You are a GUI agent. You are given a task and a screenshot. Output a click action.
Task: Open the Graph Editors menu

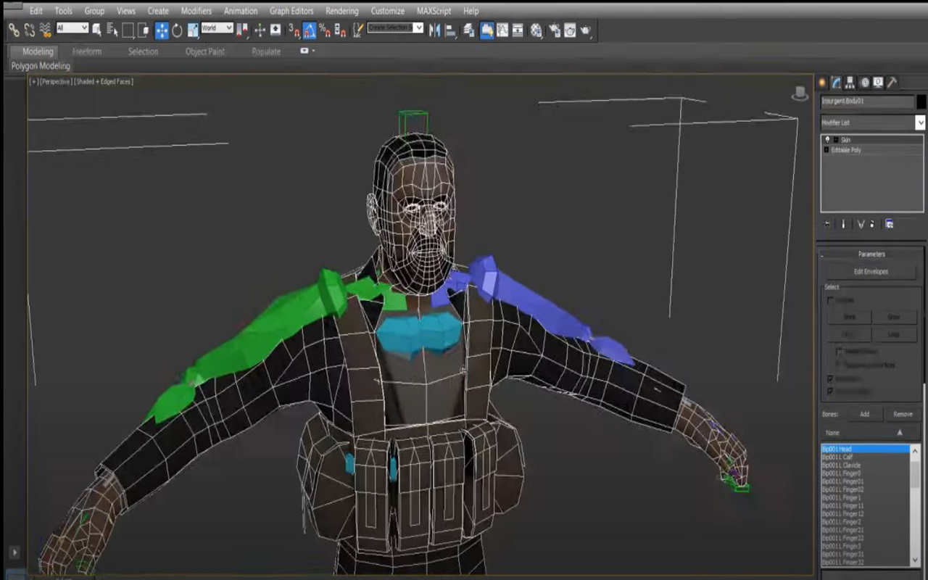(291, 11)
